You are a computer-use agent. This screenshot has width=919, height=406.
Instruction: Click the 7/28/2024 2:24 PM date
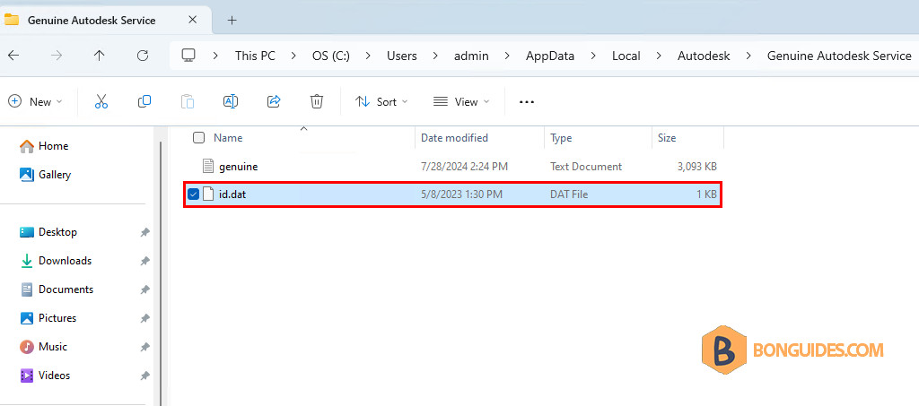pyautogui.click(x=464, y=167)
